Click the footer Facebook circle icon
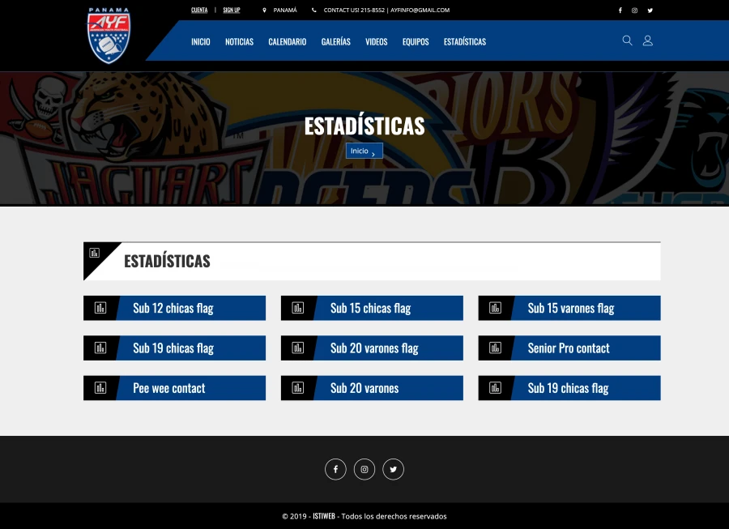This screenshot has width=729, height=529. click(x=335, y=470)
